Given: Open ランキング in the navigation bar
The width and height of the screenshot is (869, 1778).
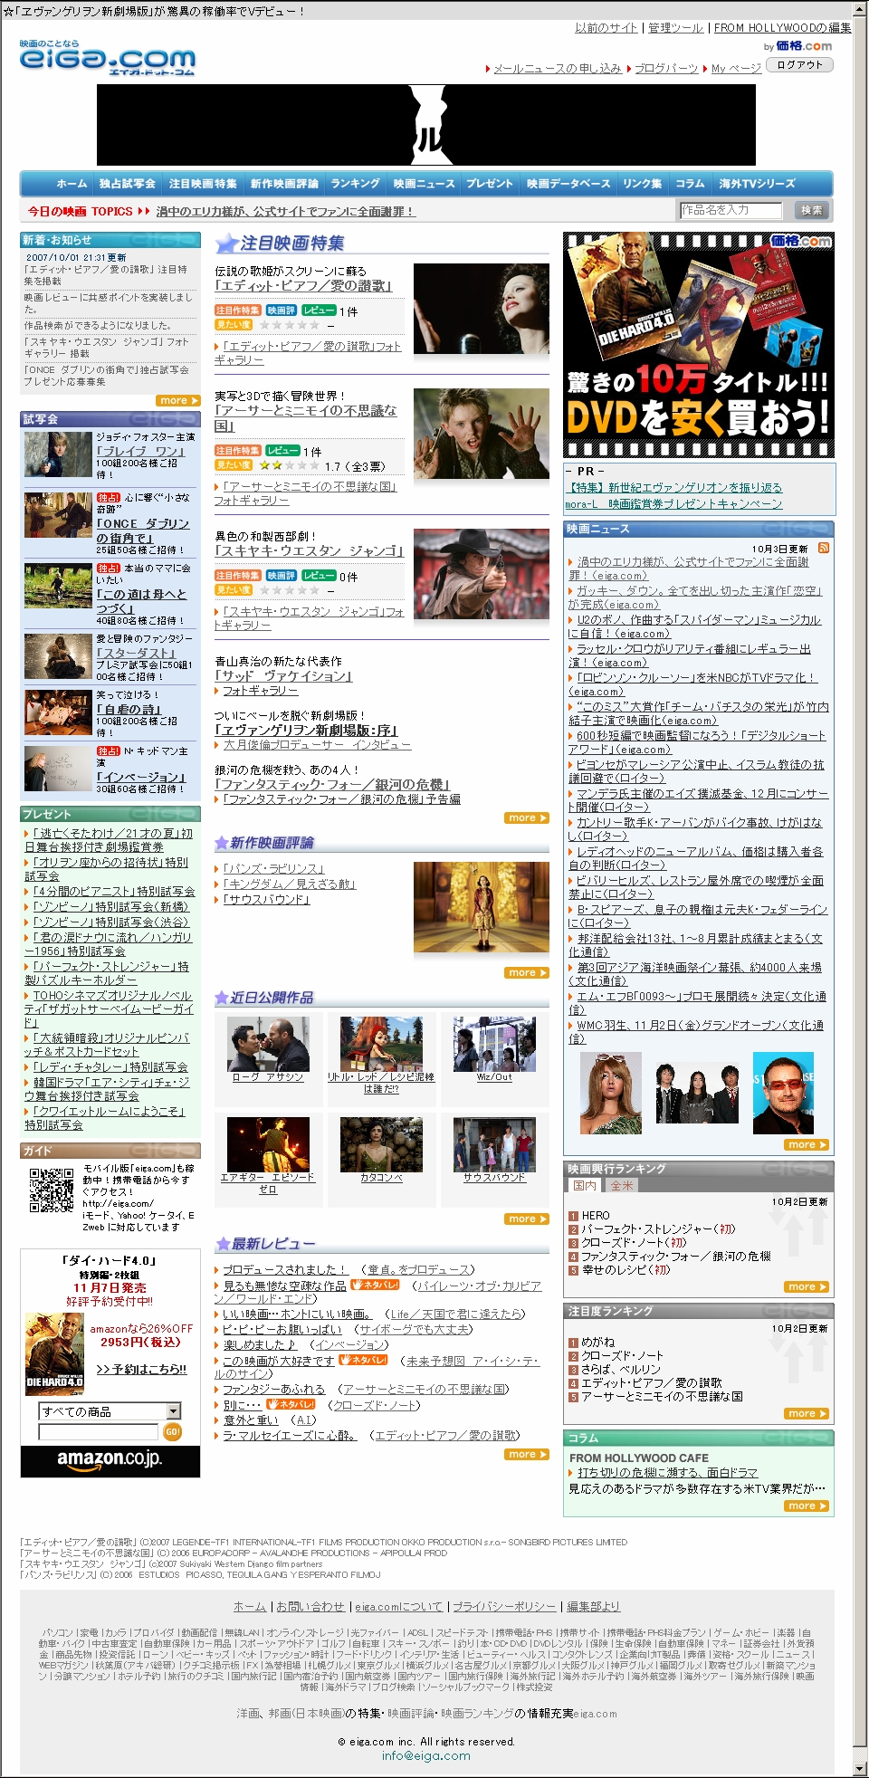Looking at the screenshot, I should point(355,184).
